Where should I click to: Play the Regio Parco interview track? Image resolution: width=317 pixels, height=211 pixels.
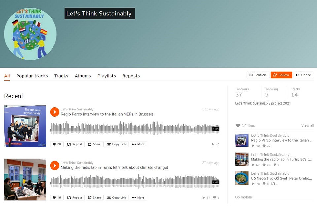click(x=54, y=112)
